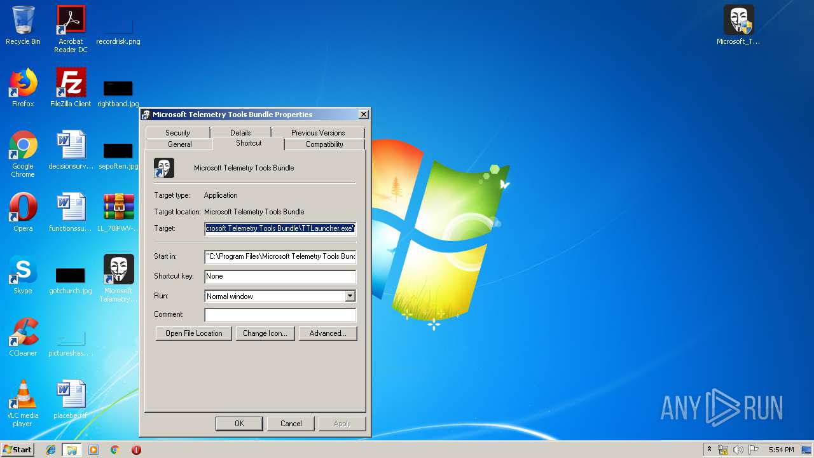814x458 pixels.
Task: Click the Change Icon button
Action: click(265, 333)
